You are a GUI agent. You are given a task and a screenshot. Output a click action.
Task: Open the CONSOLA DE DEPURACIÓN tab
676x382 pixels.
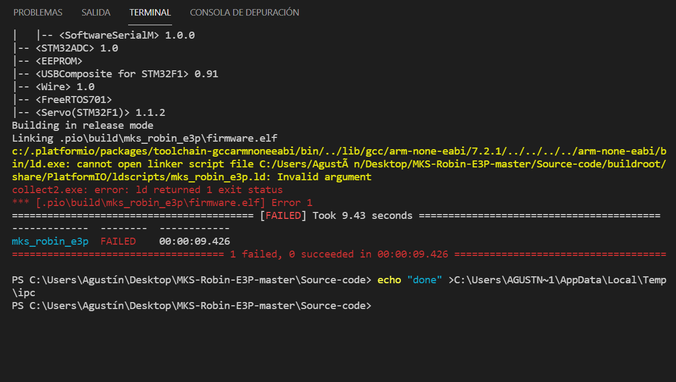pos(244,12)
